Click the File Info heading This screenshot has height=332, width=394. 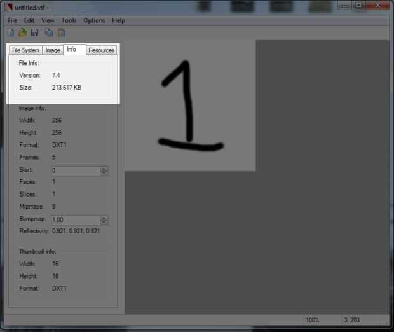point(29,63)
